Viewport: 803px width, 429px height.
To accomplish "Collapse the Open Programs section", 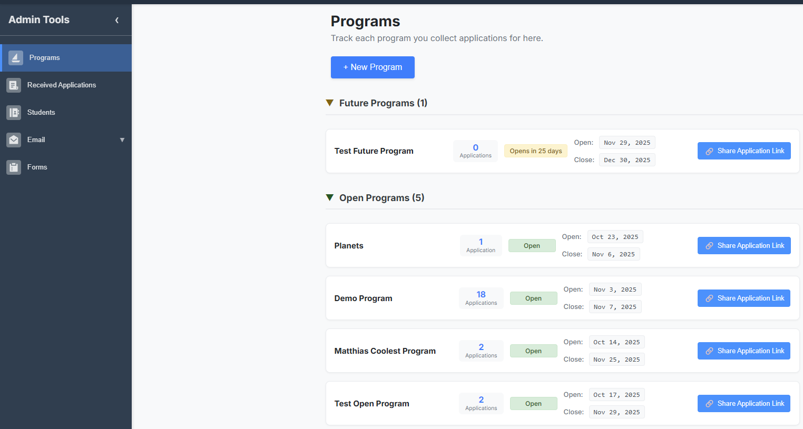I will [x=330, y=197].
